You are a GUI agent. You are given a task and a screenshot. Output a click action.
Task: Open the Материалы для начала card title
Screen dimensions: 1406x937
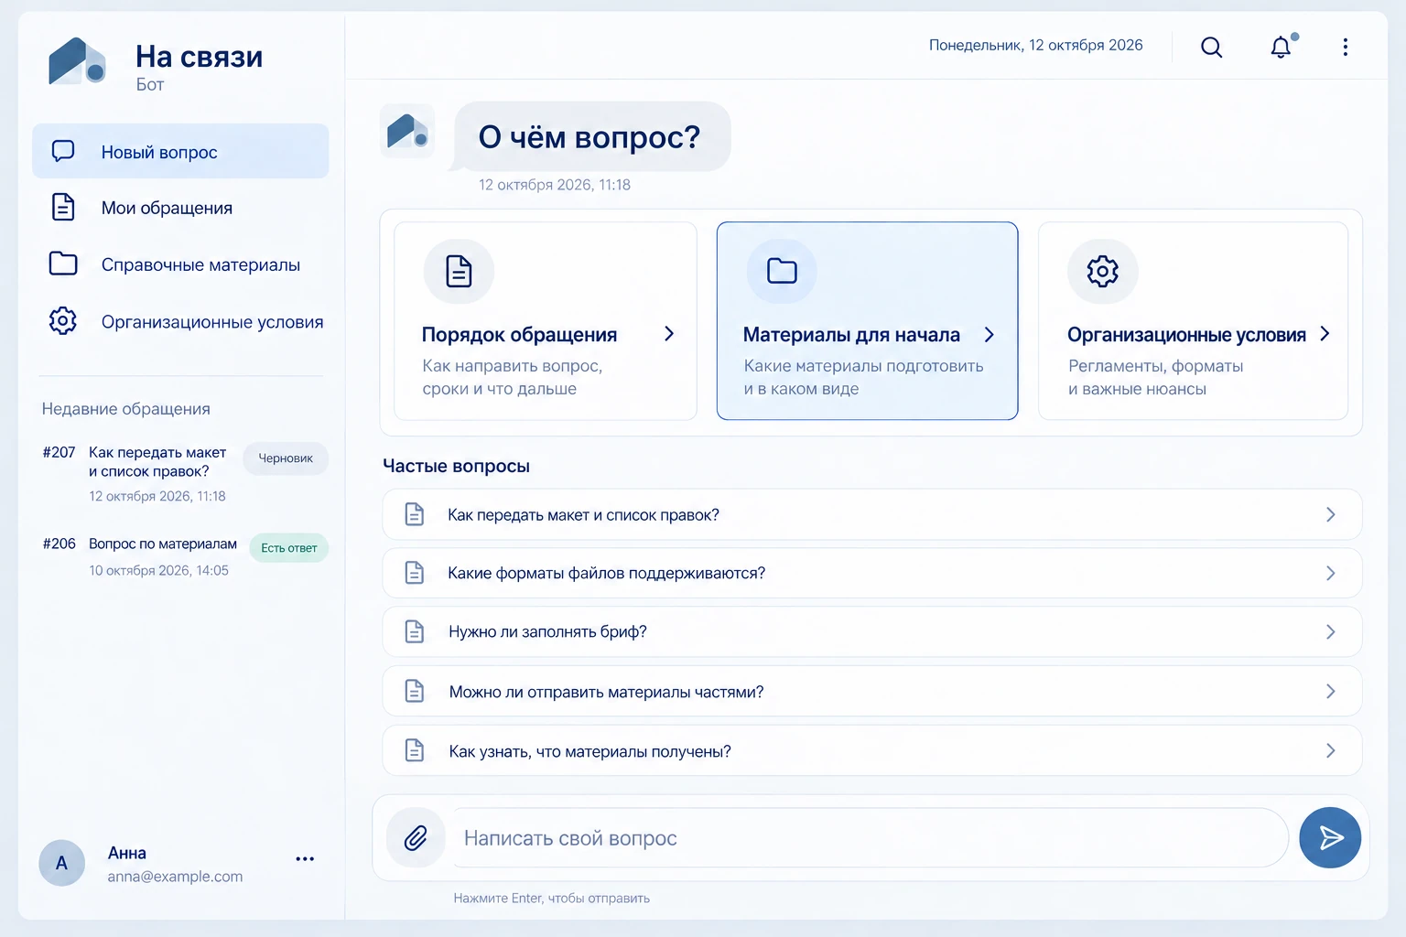(851, 335)
